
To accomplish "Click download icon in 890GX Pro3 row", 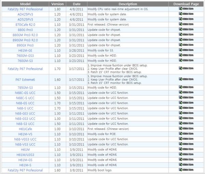I will point(186,45).
